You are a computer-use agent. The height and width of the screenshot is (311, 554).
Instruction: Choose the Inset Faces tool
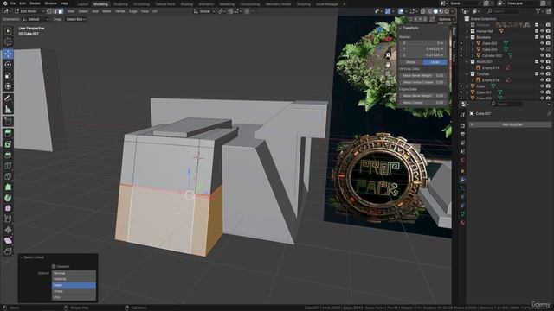point(8,144)
